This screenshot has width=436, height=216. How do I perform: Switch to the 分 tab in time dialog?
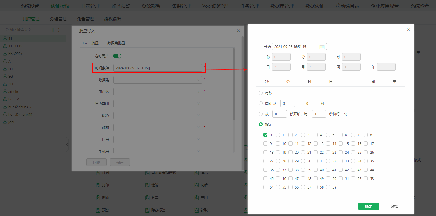[288, 82]
